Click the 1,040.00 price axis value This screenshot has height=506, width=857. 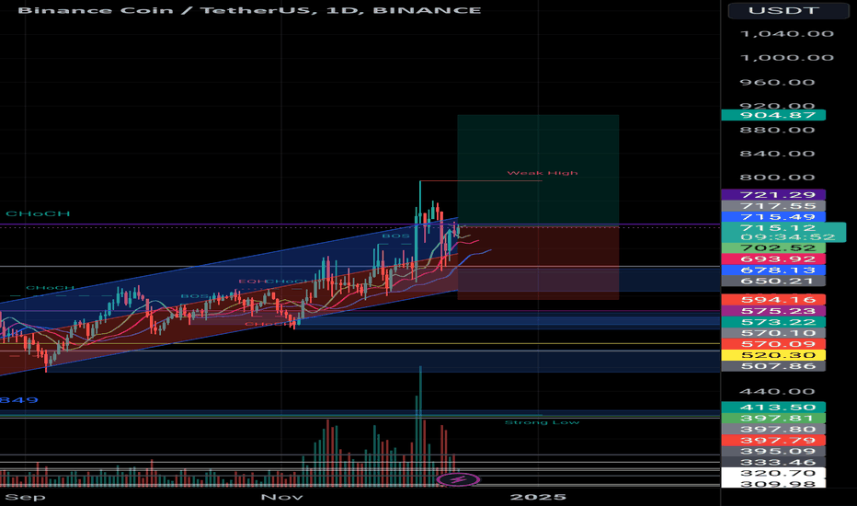click(786, 34)
